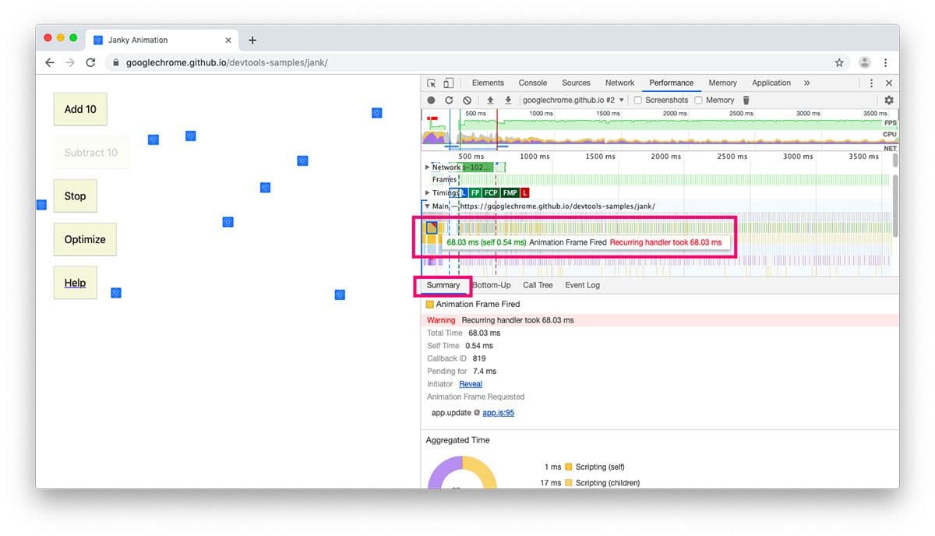
Task: Clear the recording with the block icon
Action: (x=467, y=100)
